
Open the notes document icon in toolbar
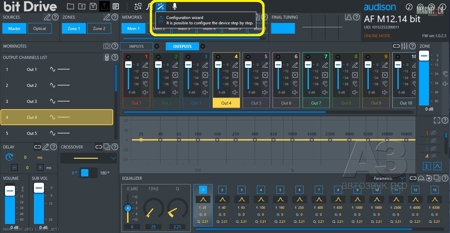pos(115,6)
